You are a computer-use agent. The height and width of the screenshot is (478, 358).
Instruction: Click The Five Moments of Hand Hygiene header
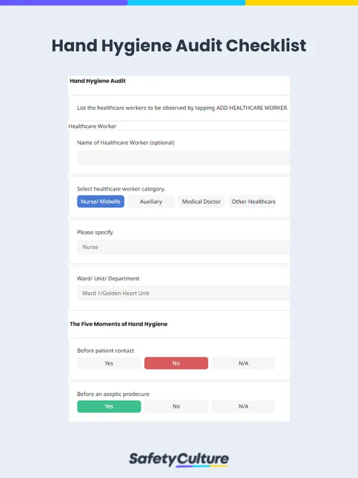118,324
